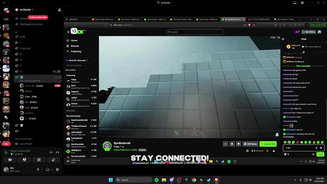Toggle Kick sidebar hamburger menu
327x184 pixels.
(x=68, y=32)
